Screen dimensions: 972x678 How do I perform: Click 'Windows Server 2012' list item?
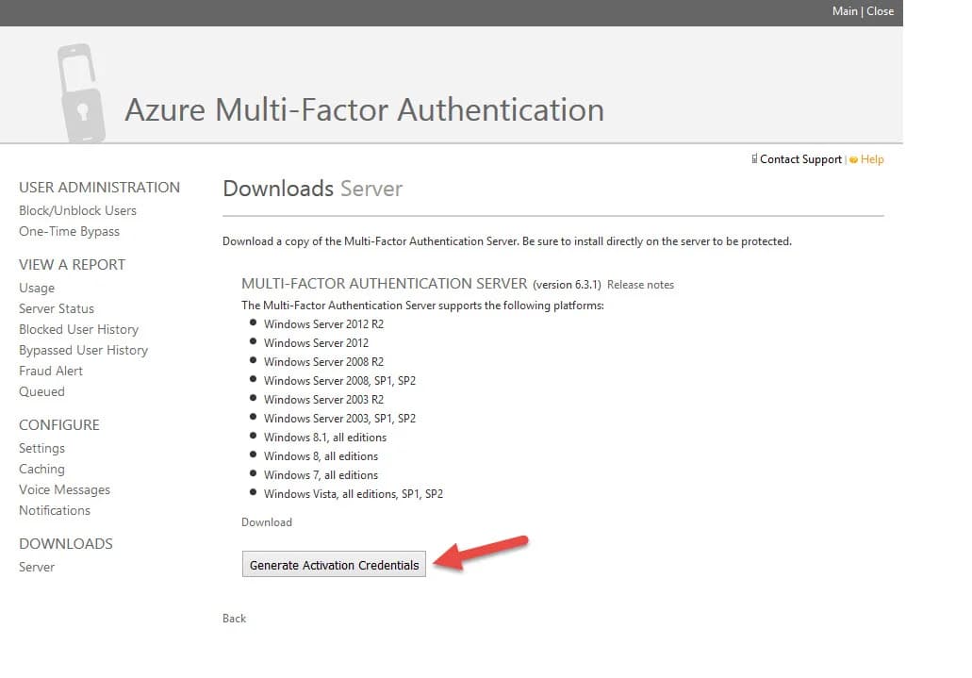coord(316,343)
